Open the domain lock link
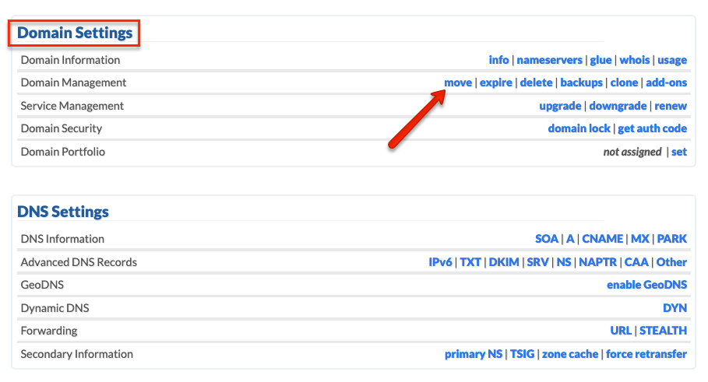708x382 pixels. pyautogui.click(x=579, y=128)
